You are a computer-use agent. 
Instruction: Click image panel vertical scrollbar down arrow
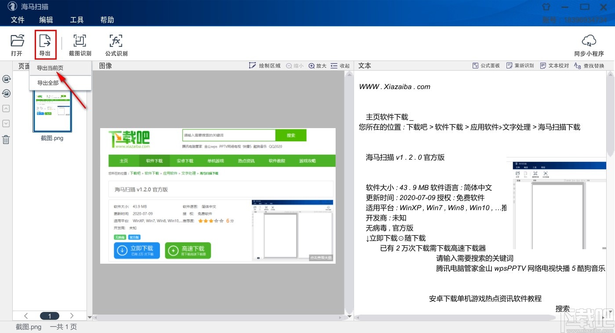pos(350,317)
